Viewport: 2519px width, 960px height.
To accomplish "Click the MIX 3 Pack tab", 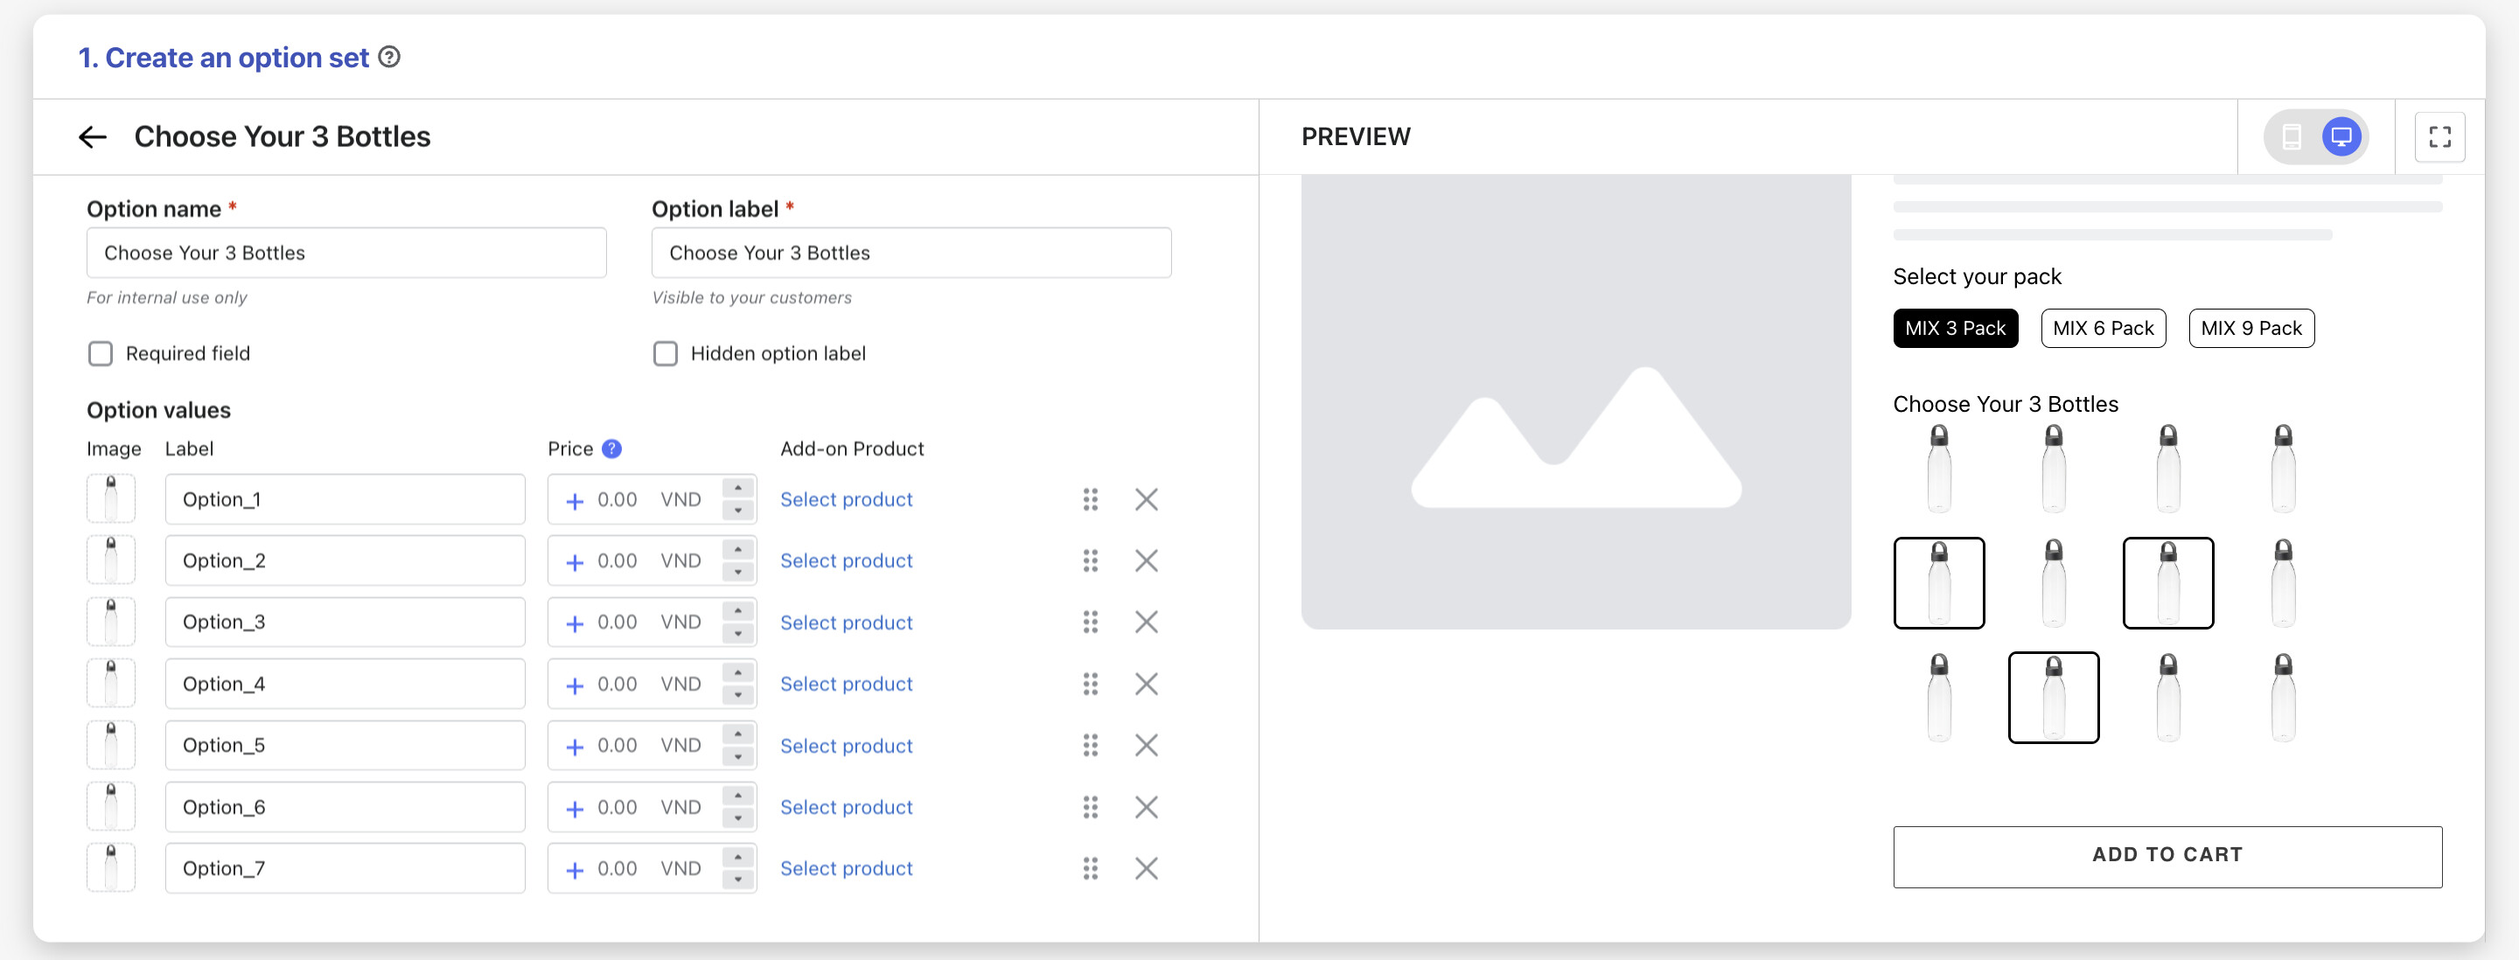I will pos(1954,329).
